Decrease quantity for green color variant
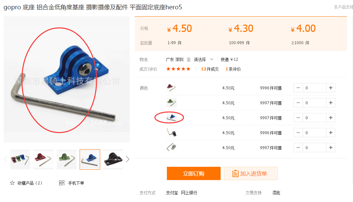This screenshot has height=202, width=353. tap(298, 103)
